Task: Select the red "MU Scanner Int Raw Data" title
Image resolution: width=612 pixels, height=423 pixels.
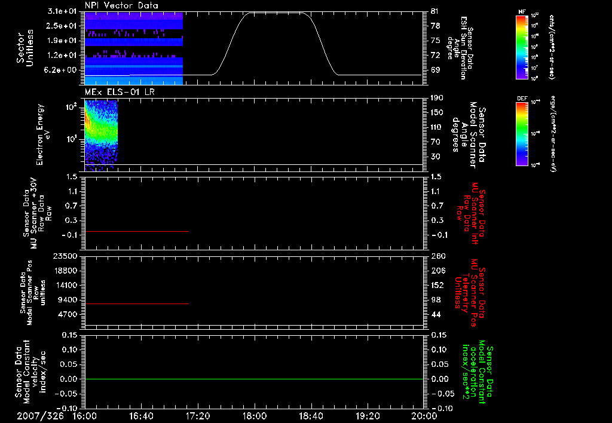Action: pos(472,213)
